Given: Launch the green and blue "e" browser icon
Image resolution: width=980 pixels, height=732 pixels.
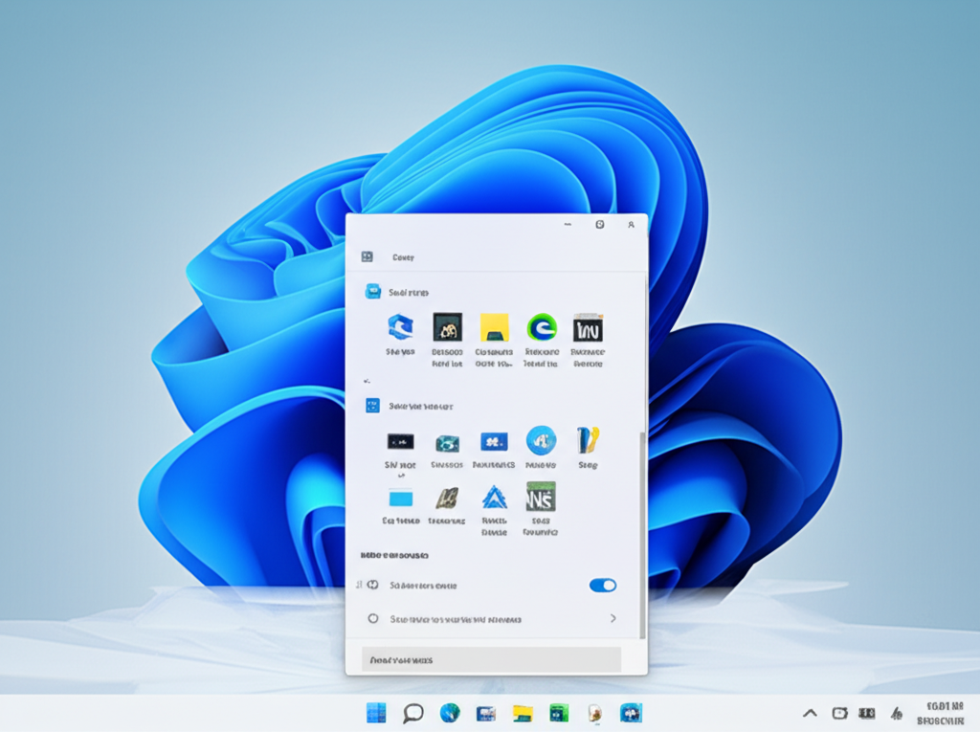Looking at the screenshot, I should (x=542, y=327).
